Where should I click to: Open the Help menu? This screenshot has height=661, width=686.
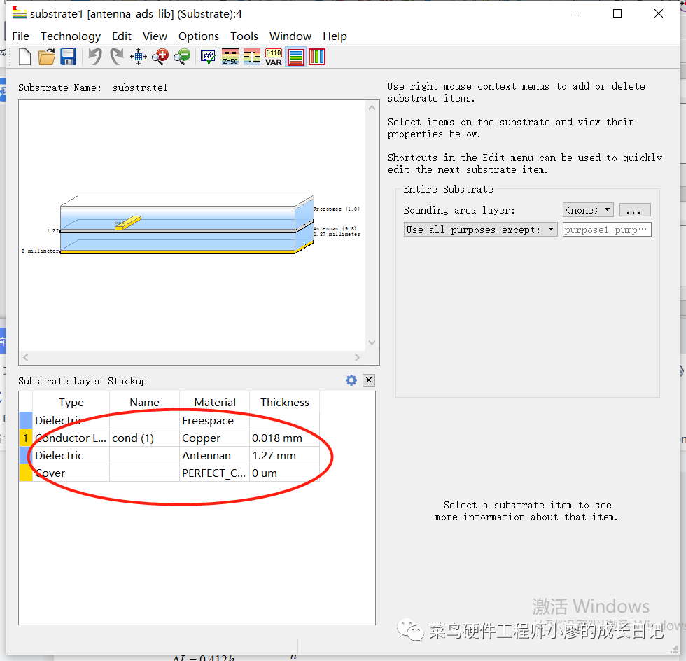[335, 36]
